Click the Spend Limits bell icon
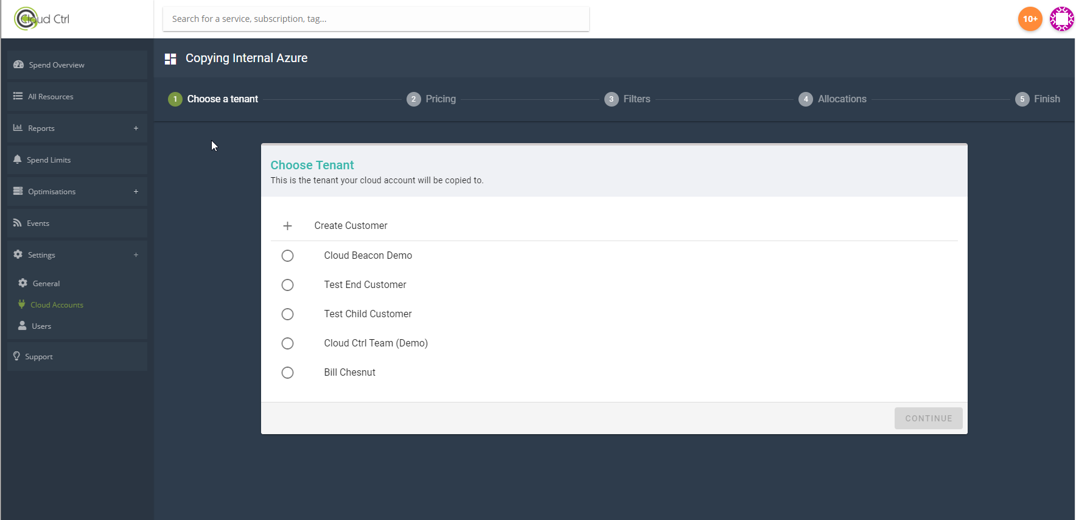The width and height of the screenshot is (1076, 520). [x=17, y=160]
